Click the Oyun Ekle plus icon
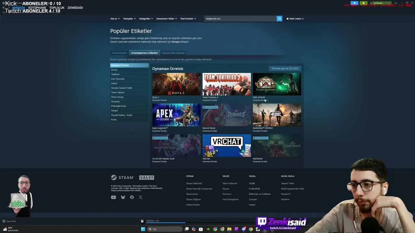The height and width of the screenshot is (233, 415). pyautogui.click(x=4, y=221)
